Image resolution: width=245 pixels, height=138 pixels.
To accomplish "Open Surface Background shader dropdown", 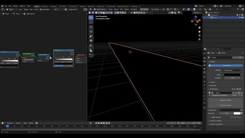I will tap(231, 70).
